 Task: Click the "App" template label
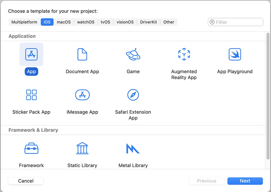pyautogui.click(x=31, y=72)
